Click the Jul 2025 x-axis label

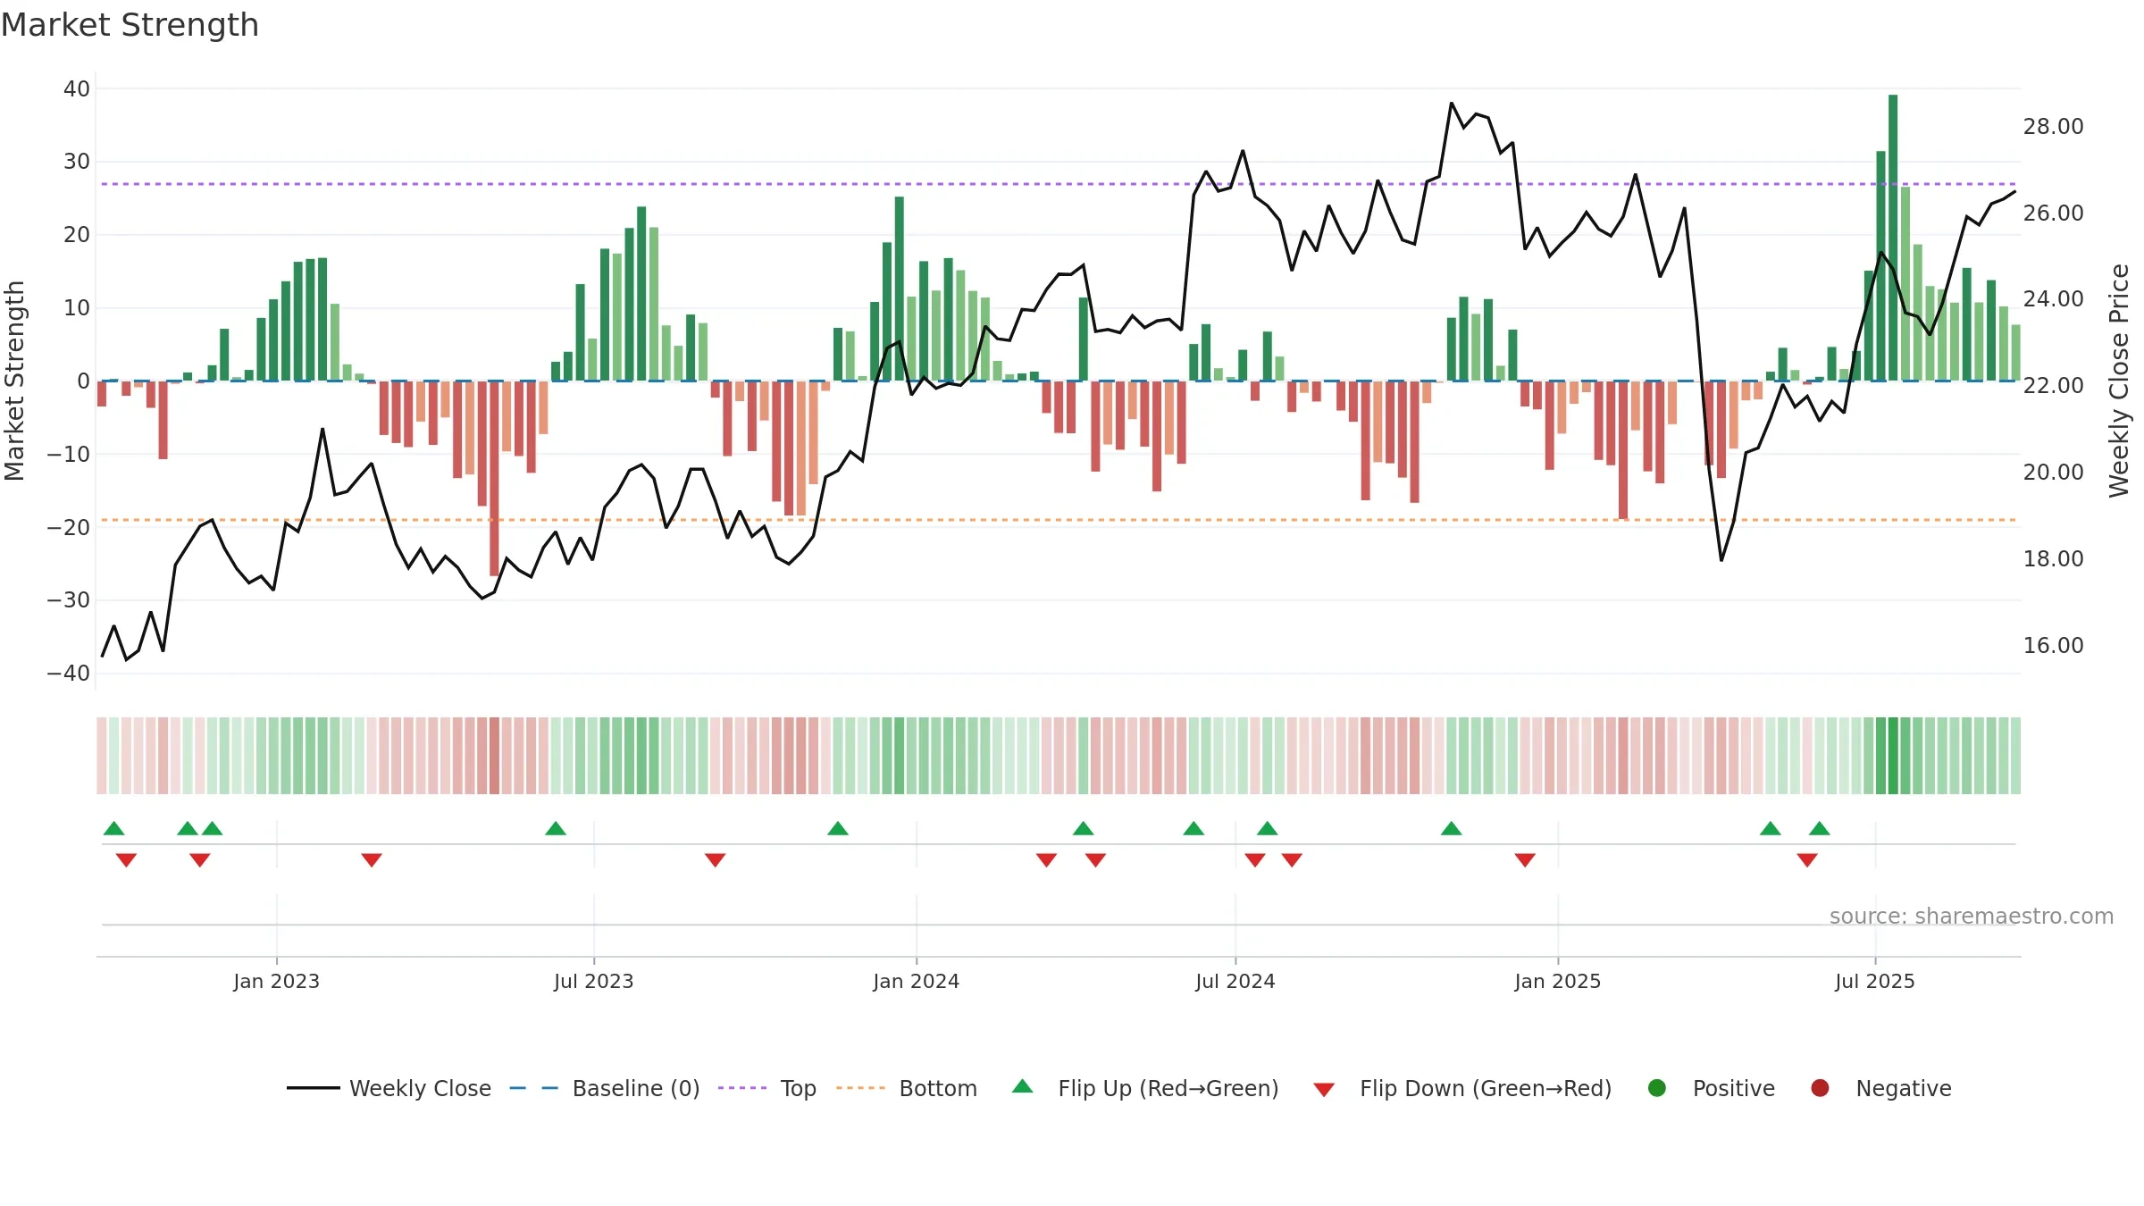(1875, 981)
